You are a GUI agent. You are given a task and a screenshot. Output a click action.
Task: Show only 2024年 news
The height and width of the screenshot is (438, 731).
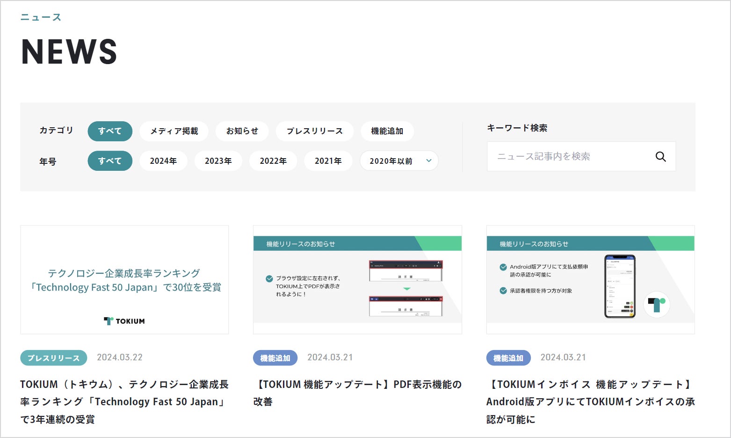point(163,161)
